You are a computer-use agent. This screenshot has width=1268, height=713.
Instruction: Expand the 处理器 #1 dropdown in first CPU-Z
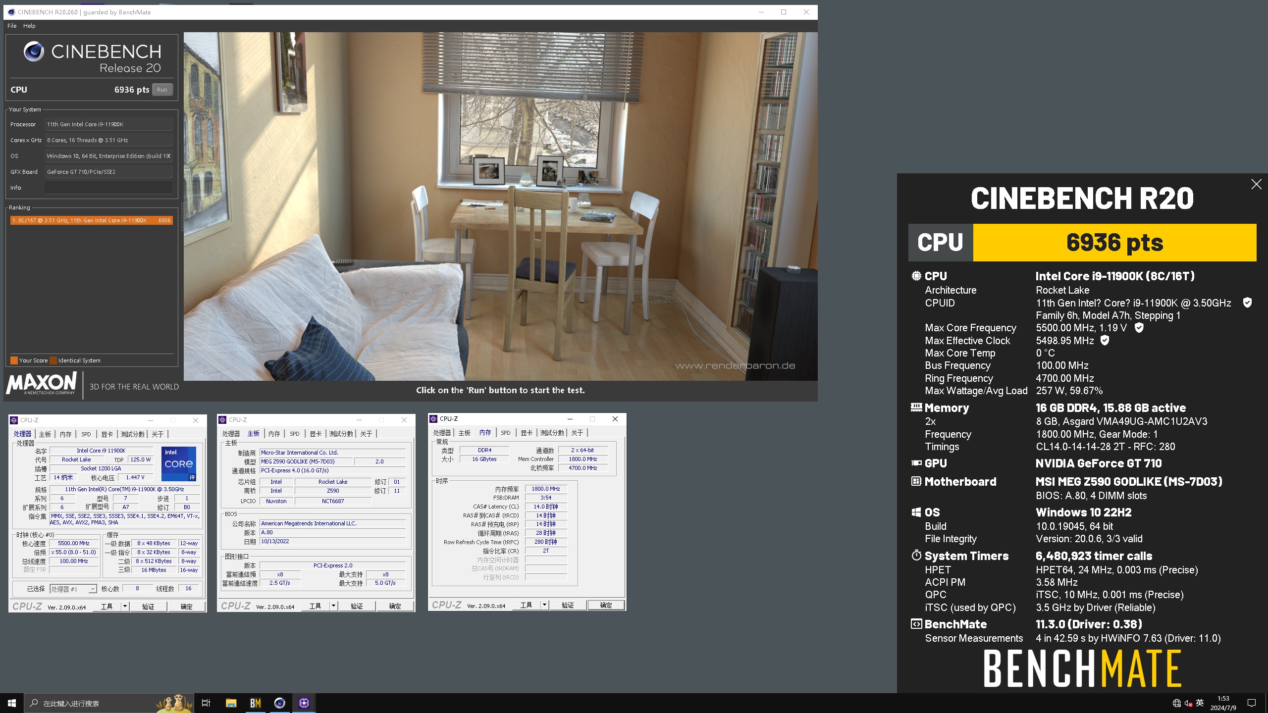(92, 589)
